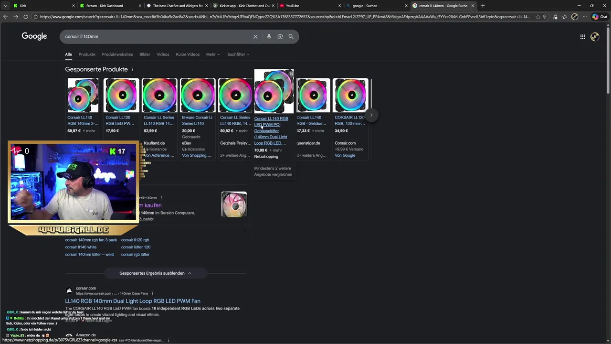
Task: Expand the Suchfilter dropdown
Action: (238, 54)
